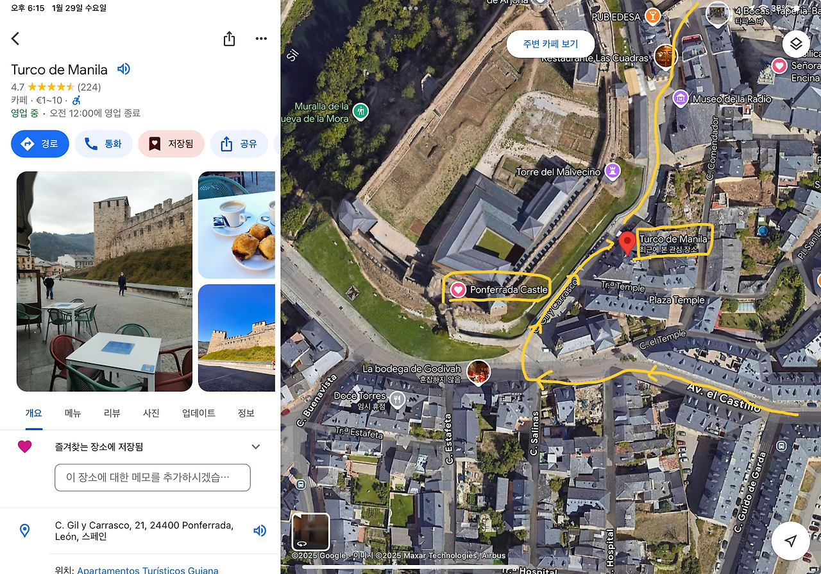Tap the my-location navigation arrow button
Screen dimensions: 821x574
[x=791, y=541]
